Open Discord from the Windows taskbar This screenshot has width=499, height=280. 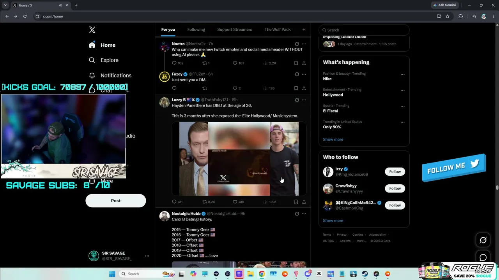308,274
